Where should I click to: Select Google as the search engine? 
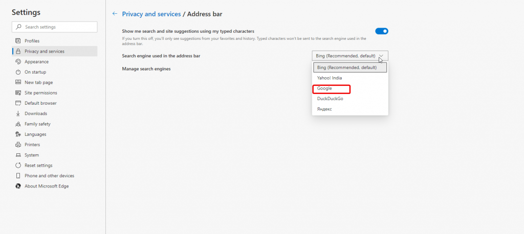pos(350,88)
